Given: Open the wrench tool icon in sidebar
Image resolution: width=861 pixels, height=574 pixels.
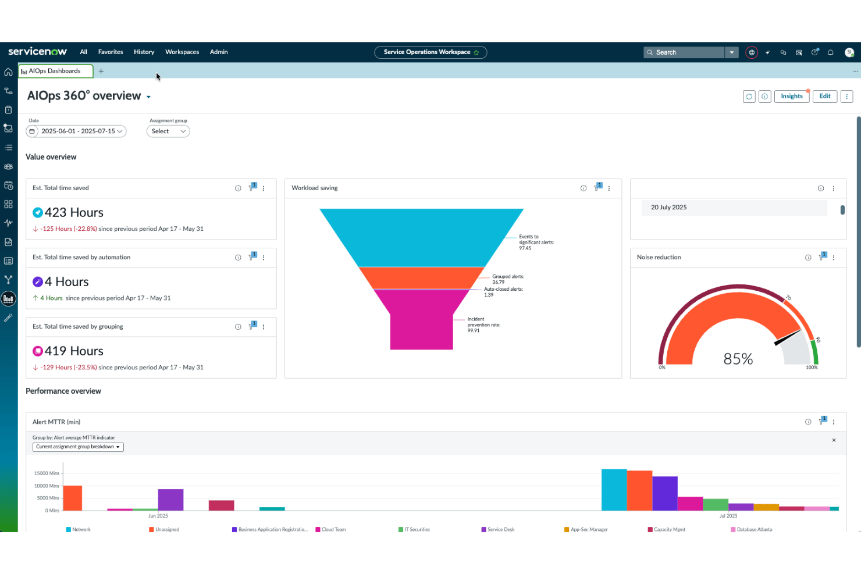Looking at the screenshot, I should pyautogui.click(x=8, y=318).
